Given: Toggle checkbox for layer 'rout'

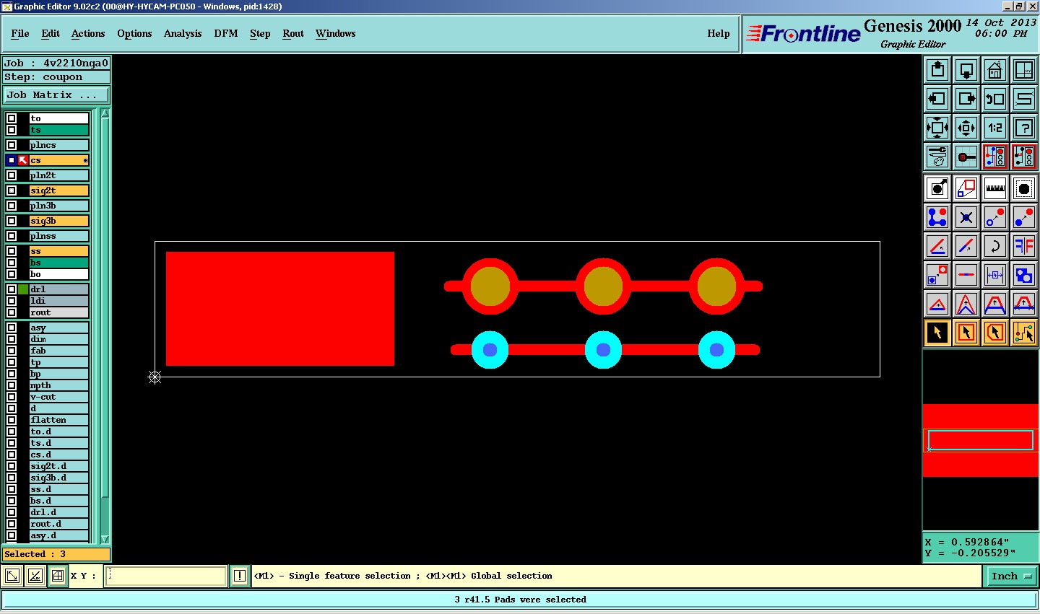Looking at the screenshot, I should click(x=12, y=312).
